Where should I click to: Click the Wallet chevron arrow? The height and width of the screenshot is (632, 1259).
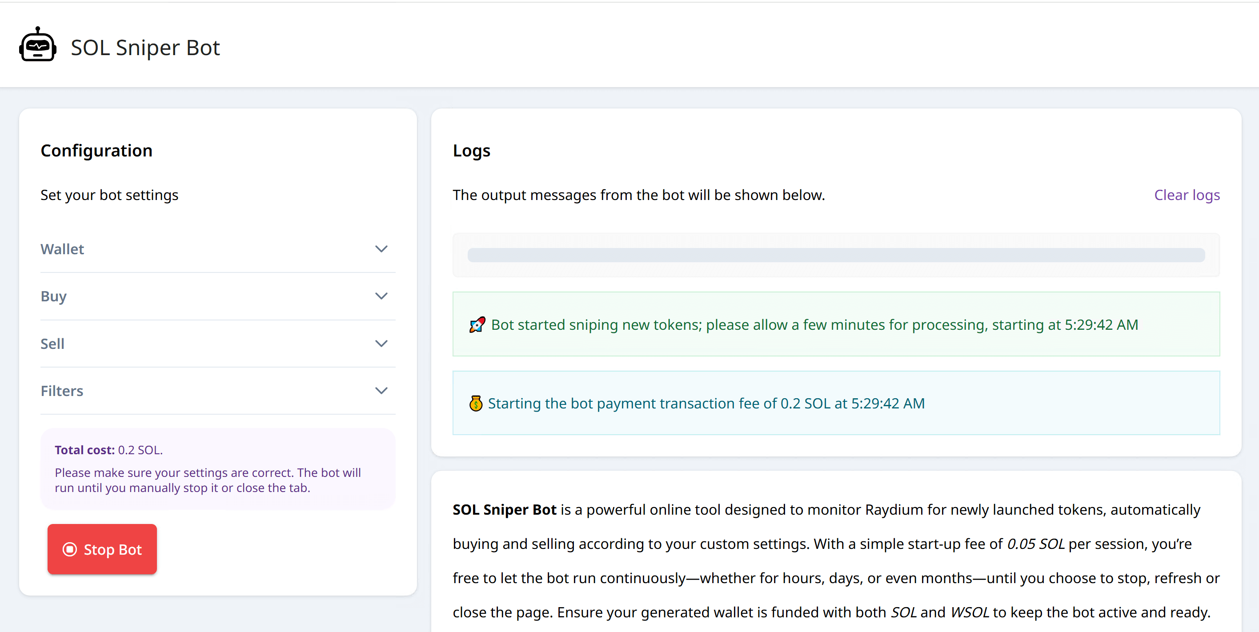click(381, 249)
